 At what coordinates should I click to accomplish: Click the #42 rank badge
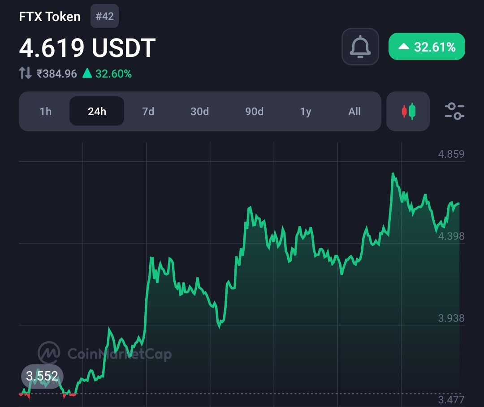click(x=104, y=16)
